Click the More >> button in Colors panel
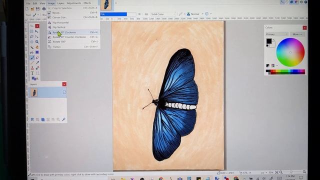 coord(297,34)
